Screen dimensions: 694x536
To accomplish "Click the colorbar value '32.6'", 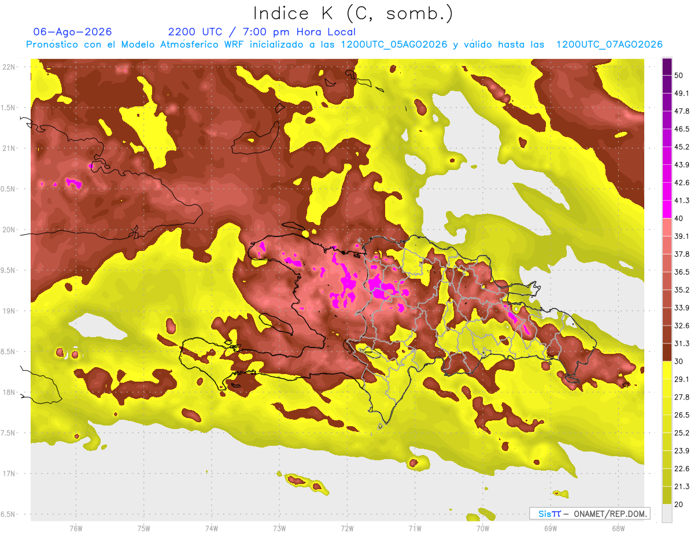I will click(682, 326).
